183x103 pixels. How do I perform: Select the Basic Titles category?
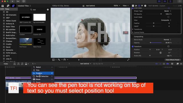point(10,27)
